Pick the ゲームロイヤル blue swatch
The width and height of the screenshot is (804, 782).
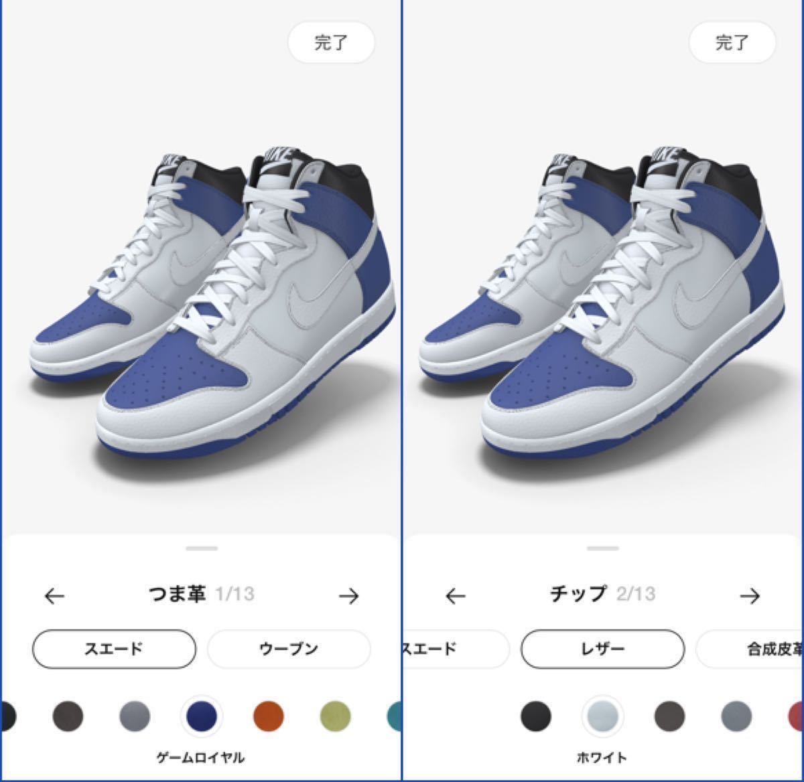(x=202, y=716)
